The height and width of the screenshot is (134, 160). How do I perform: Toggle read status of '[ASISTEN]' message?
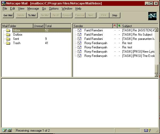(119, 30)
